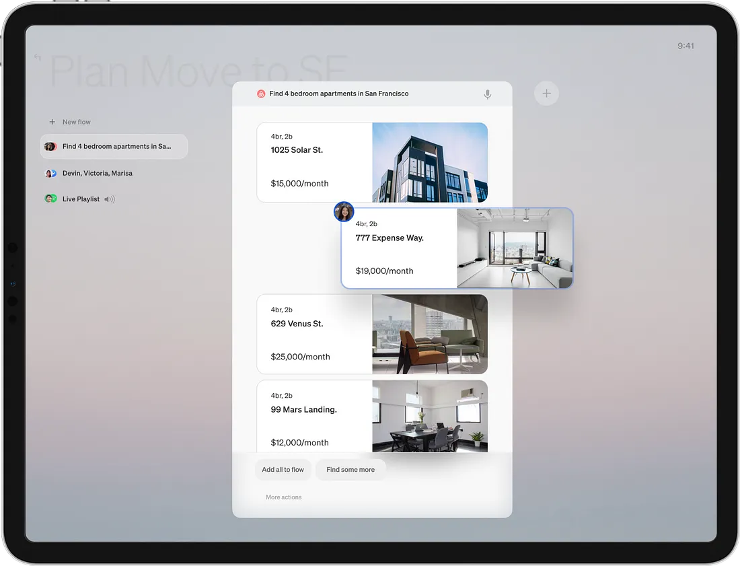Click the plus icon next to New flow

click(x=52, y=122)
